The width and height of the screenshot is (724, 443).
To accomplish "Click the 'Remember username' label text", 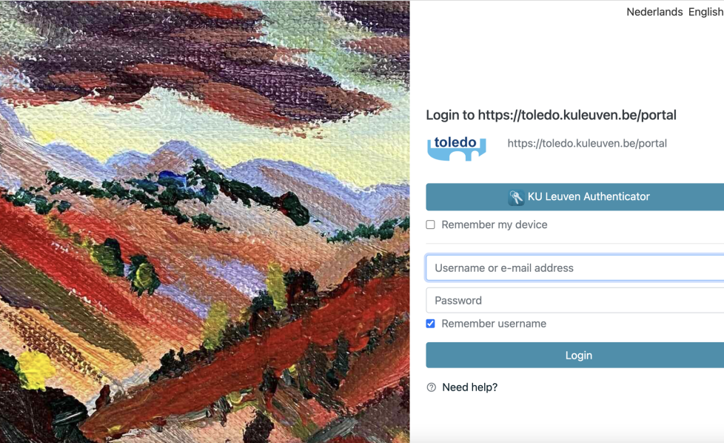I will coord(494,324).
